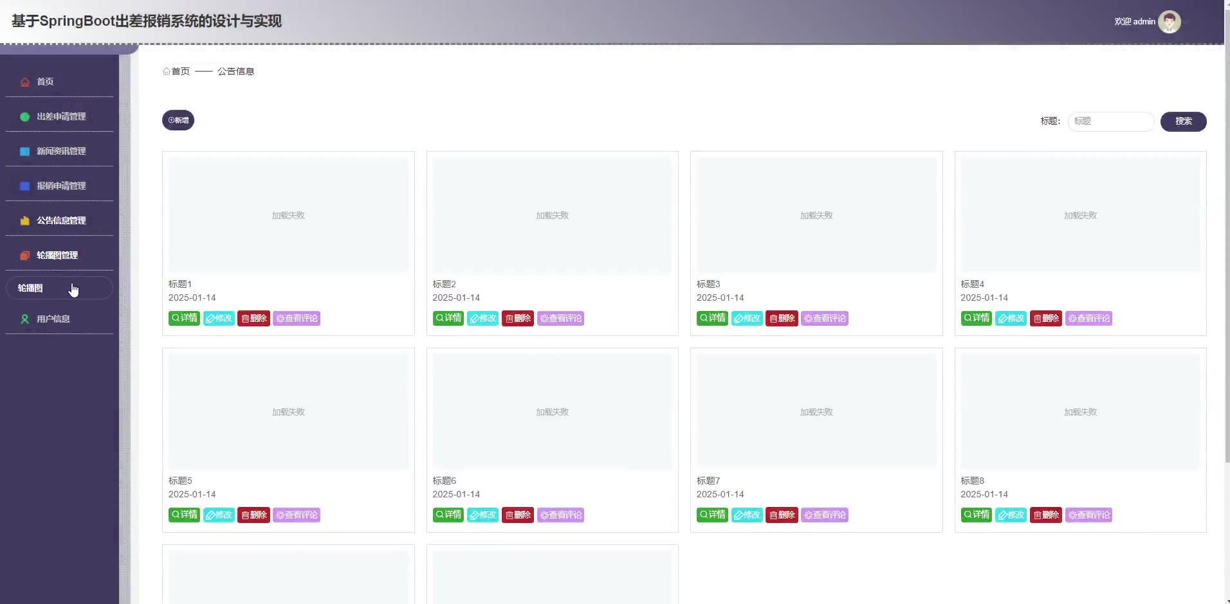Focus the 标题 search input field

click(1111, 121)
